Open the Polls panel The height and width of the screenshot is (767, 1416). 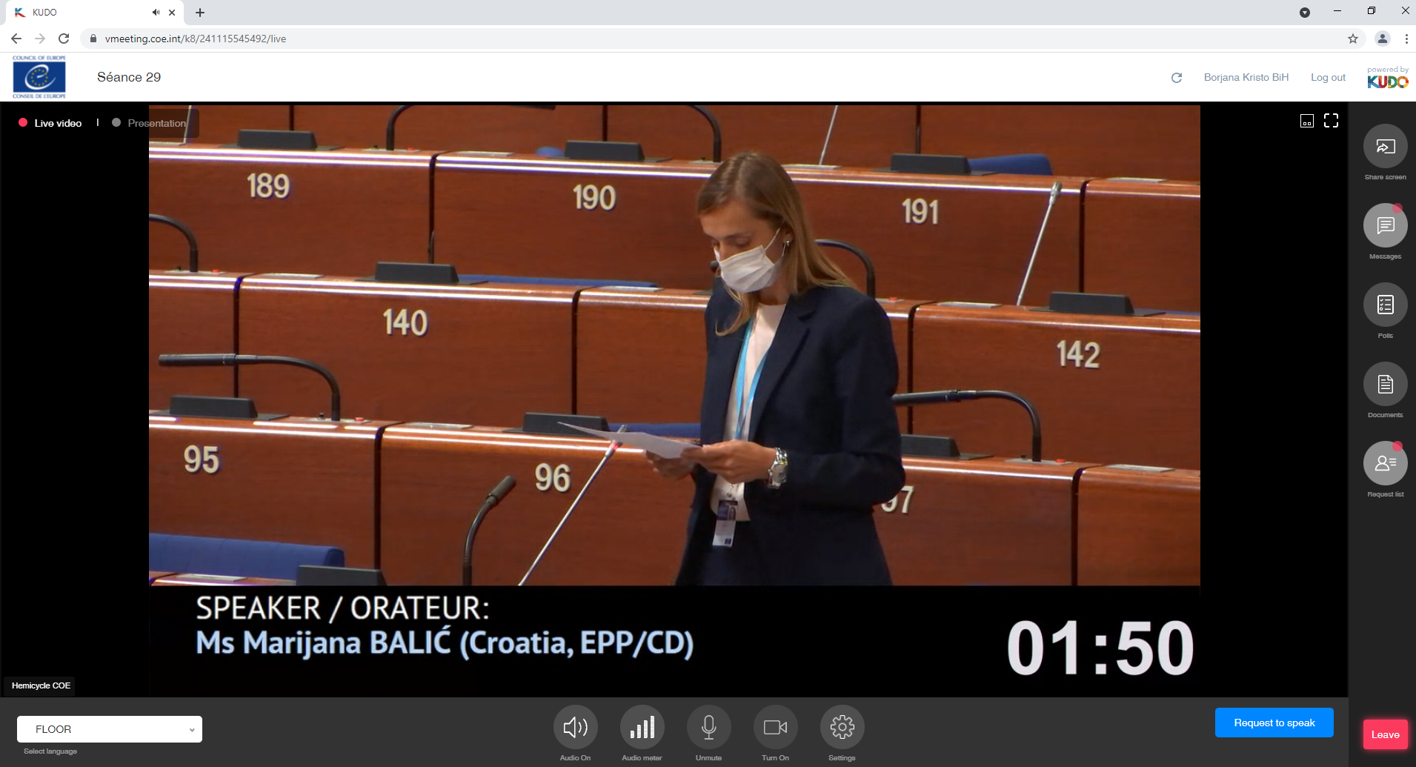coord(1385,305)
